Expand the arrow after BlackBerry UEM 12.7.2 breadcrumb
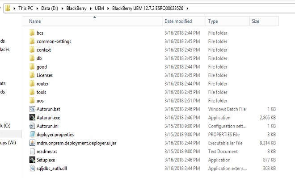Image resolution: width=295 pixels, height=181 pixels. 188,8
